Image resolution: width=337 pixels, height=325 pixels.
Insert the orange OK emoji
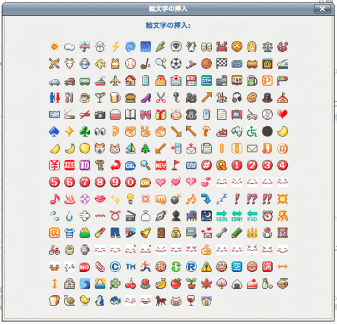[x=146, y=183]
